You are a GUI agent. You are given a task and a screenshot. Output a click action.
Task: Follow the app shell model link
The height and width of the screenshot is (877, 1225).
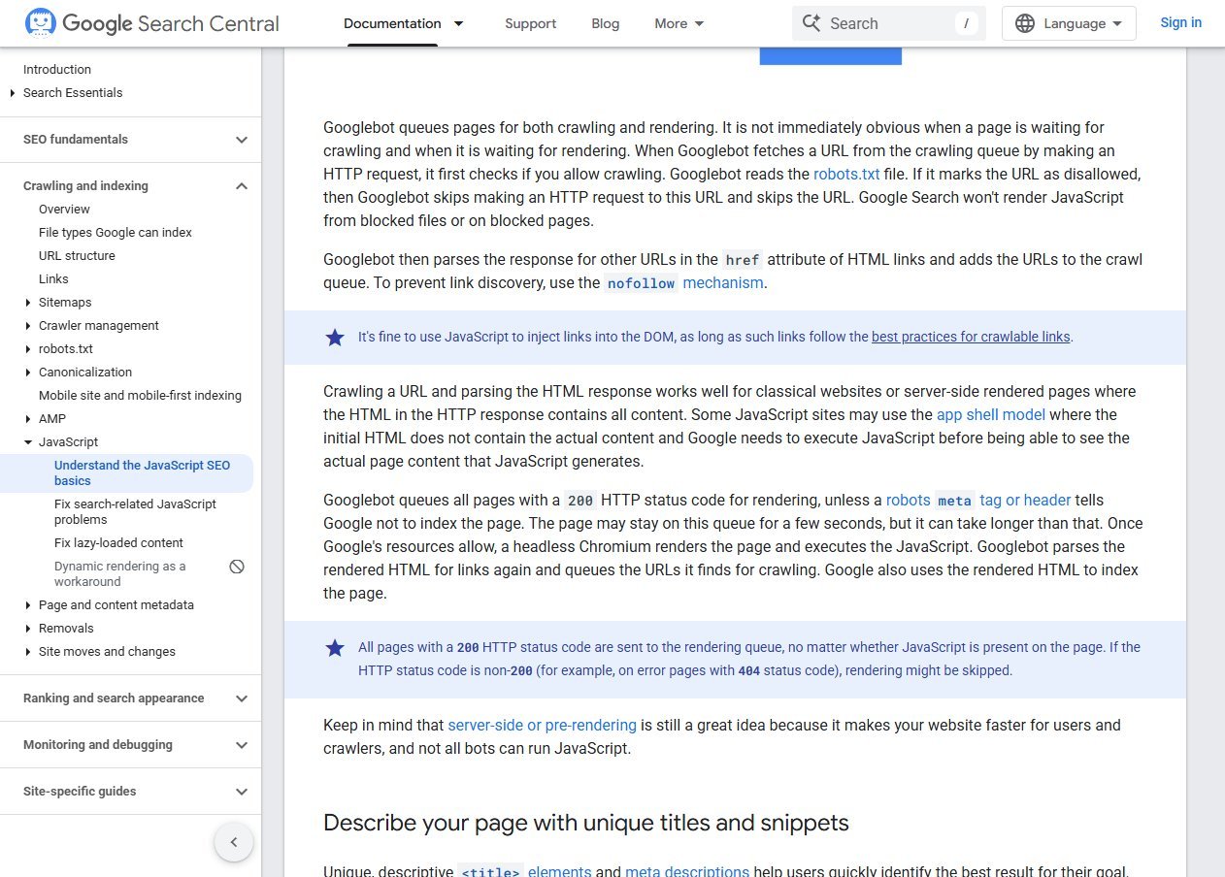click(991, 415)
